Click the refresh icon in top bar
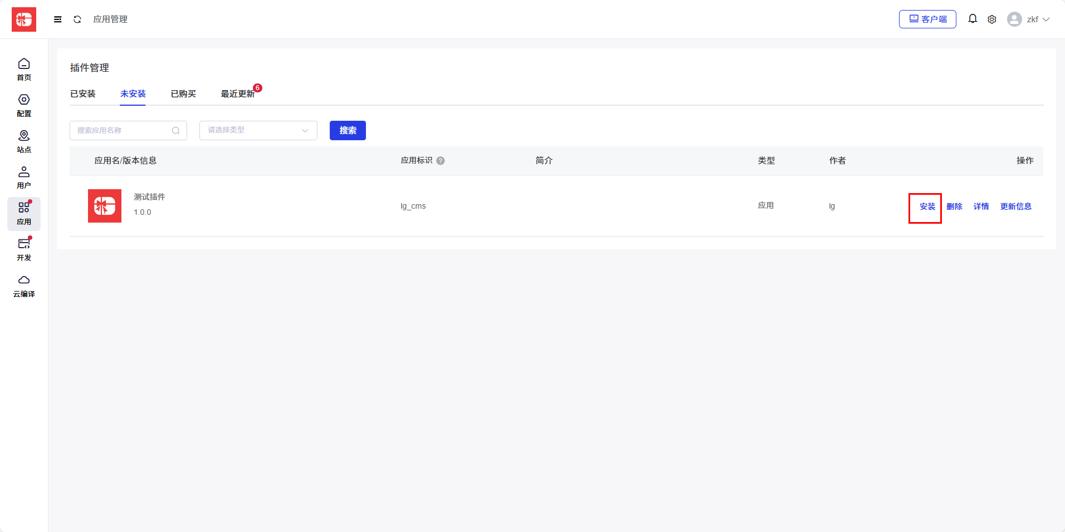Viewport: 1065px width, 532px height. coord(77,19)
